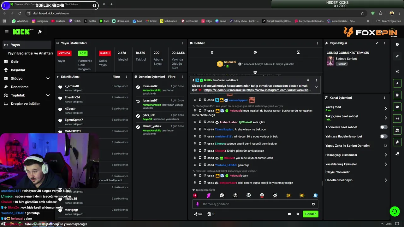Reload the page with browser refresh button
This screenshot has height=227, width=404.
click(20, 13)
